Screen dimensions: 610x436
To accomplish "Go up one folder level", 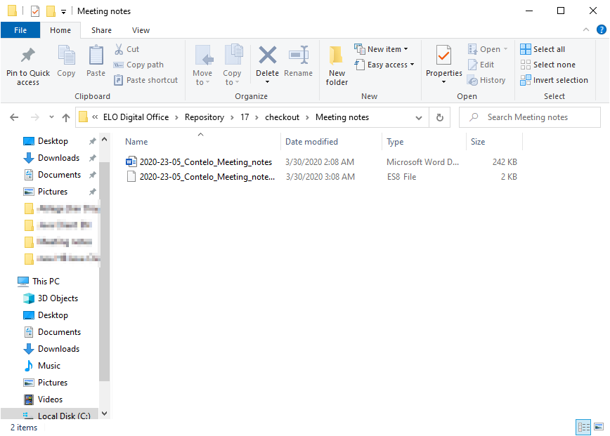I will (66, 117).
